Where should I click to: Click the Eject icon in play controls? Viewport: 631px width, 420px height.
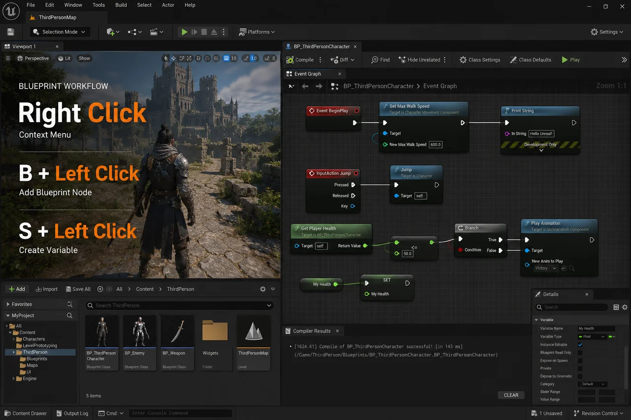pyautogui.click(x=214, y=32)
